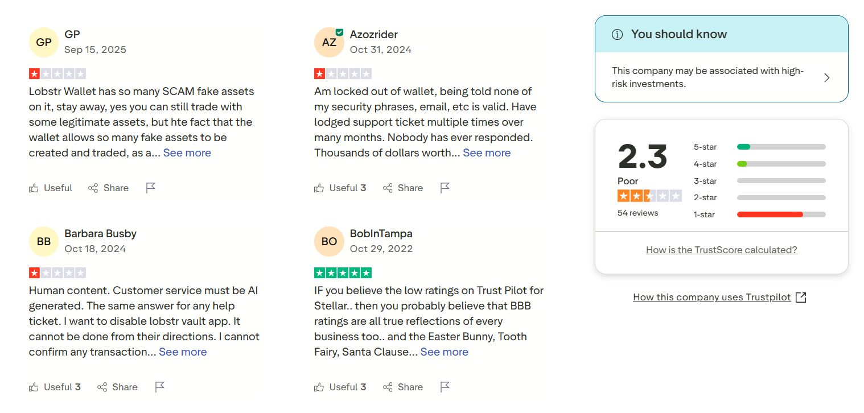Flag BobInTampa's review
This screenshot has height=413, width=864.
pyautogui.click(x=445, y=387)
